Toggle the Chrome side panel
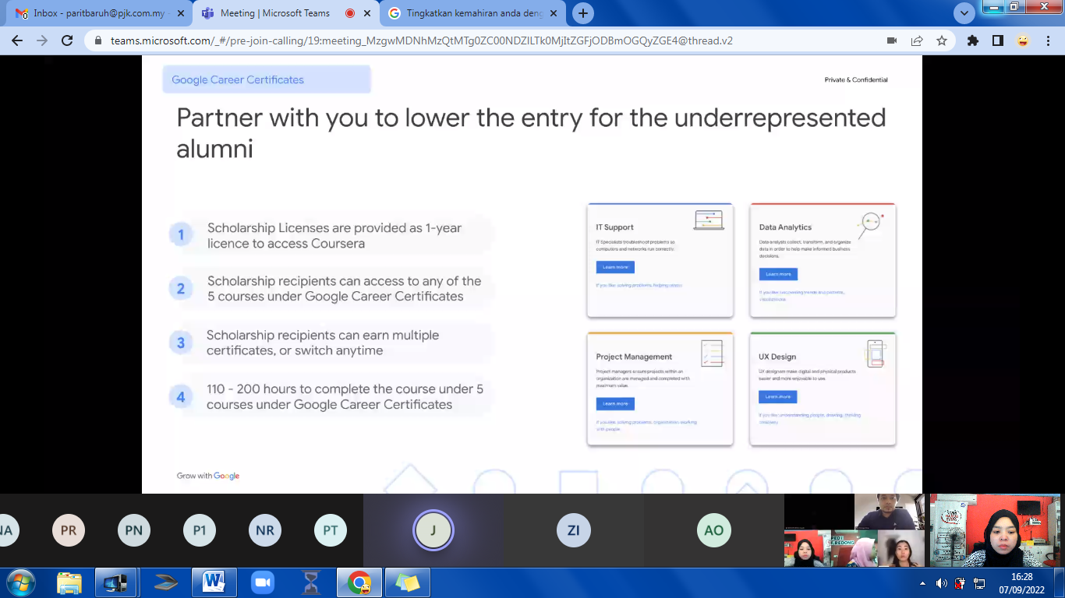The height and width of the screenshot is (598, 1065). click(x=998, y=40)
